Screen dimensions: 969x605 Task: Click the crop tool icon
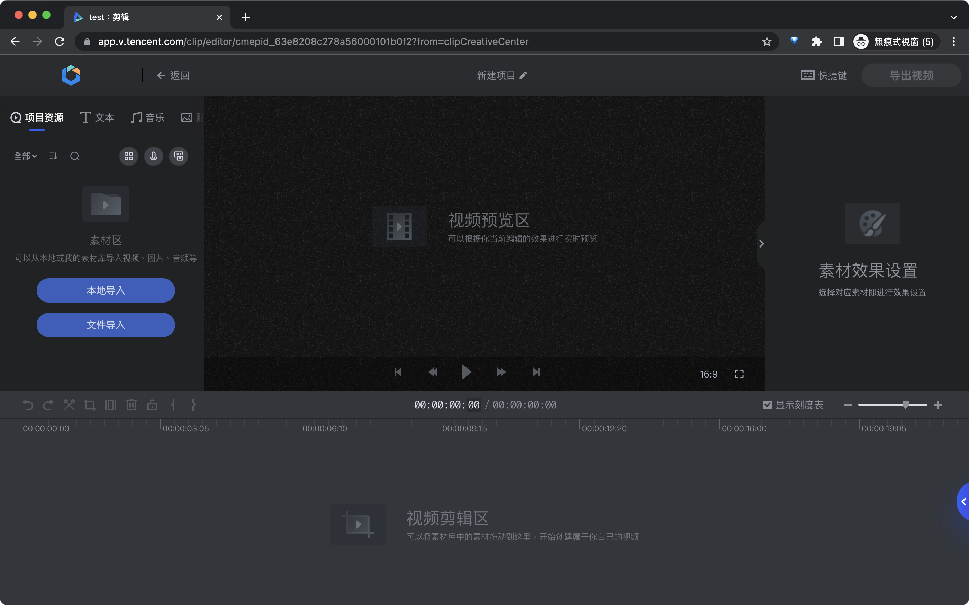click(x=90, y=405)
